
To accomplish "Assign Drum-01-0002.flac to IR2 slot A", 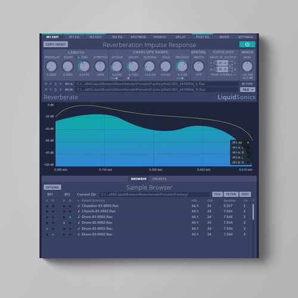I will 64,217.
